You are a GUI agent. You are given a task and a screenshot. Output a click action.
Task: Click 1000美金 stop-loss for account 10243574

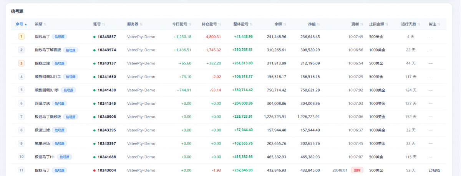[378, 50]
